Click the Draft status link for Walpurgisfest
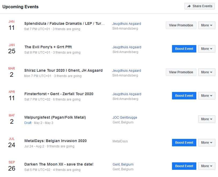This screenshot has height=177, width=218. pos(28,123)
